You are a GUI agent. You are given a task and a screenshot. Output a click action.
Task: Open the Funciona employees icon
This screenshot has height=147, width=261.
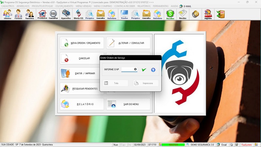[30, 14]
